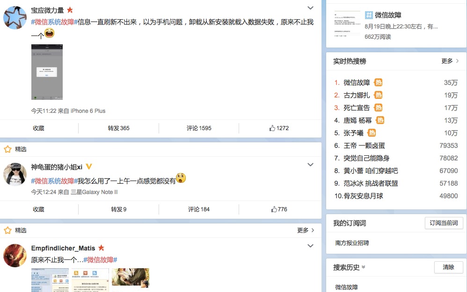Open hot search item 黄小蕾 咱们穿越吧
The height and width of the screenshot is (292, 467).
pyautogui.click(x=371, y=171)
